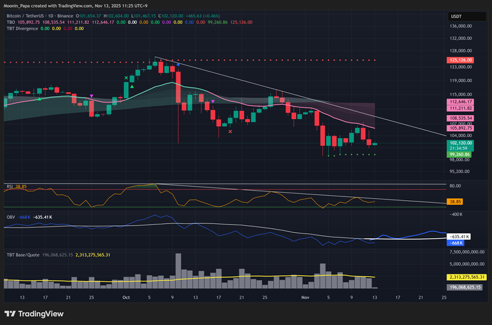Click the green current price label 102,120.00
492x325 pixels.
[x=460, y=144]
